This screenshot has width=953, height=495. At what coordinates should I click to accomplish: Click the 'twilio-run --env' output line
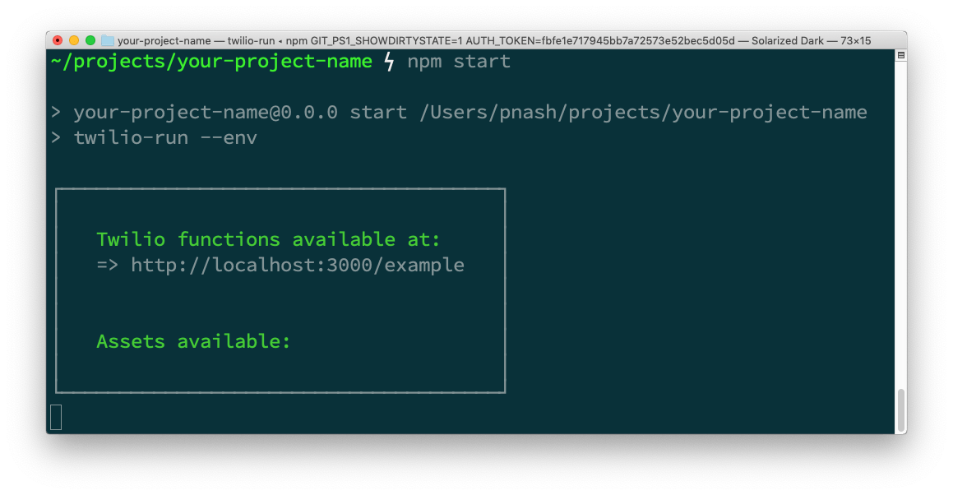click(165, 138)
